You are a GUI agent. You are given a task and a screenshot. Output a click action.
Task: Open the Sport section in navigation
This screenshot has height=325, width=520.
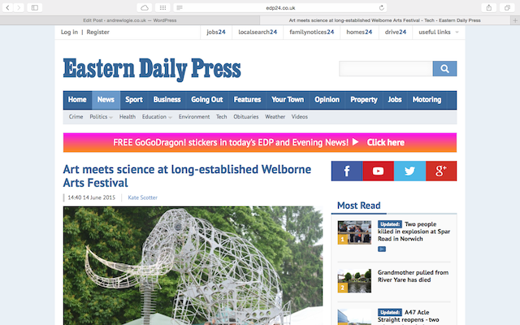click(134, 100)
